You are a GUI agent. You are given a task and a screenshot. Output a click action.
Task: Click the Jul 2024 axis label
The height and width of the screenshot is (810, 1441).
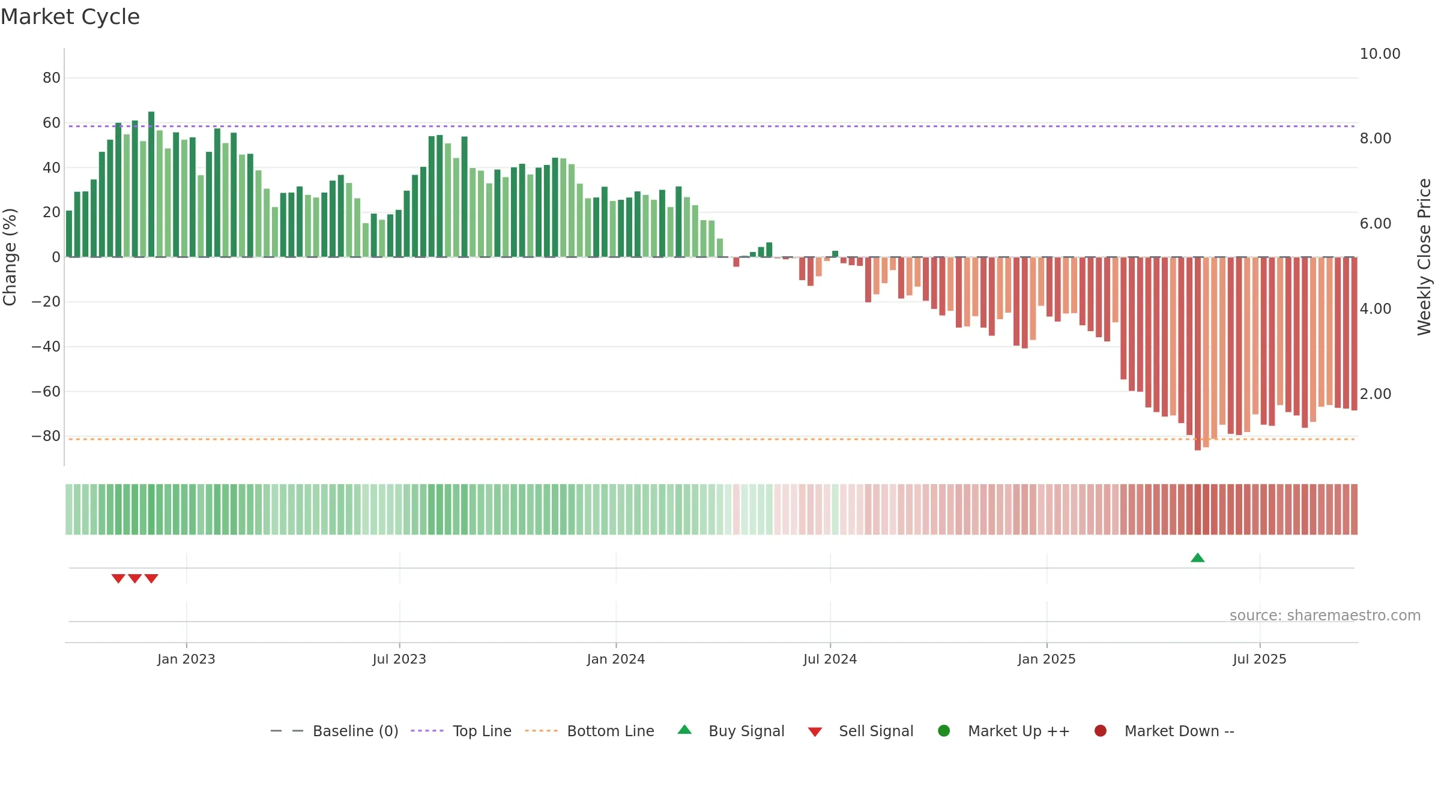[x=830, y=659]
